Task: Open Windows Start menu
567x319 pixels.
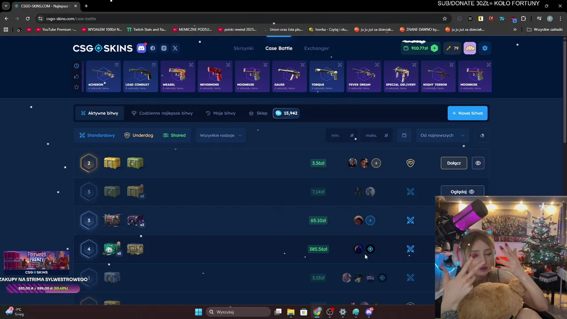Action: tap(198, 312)
